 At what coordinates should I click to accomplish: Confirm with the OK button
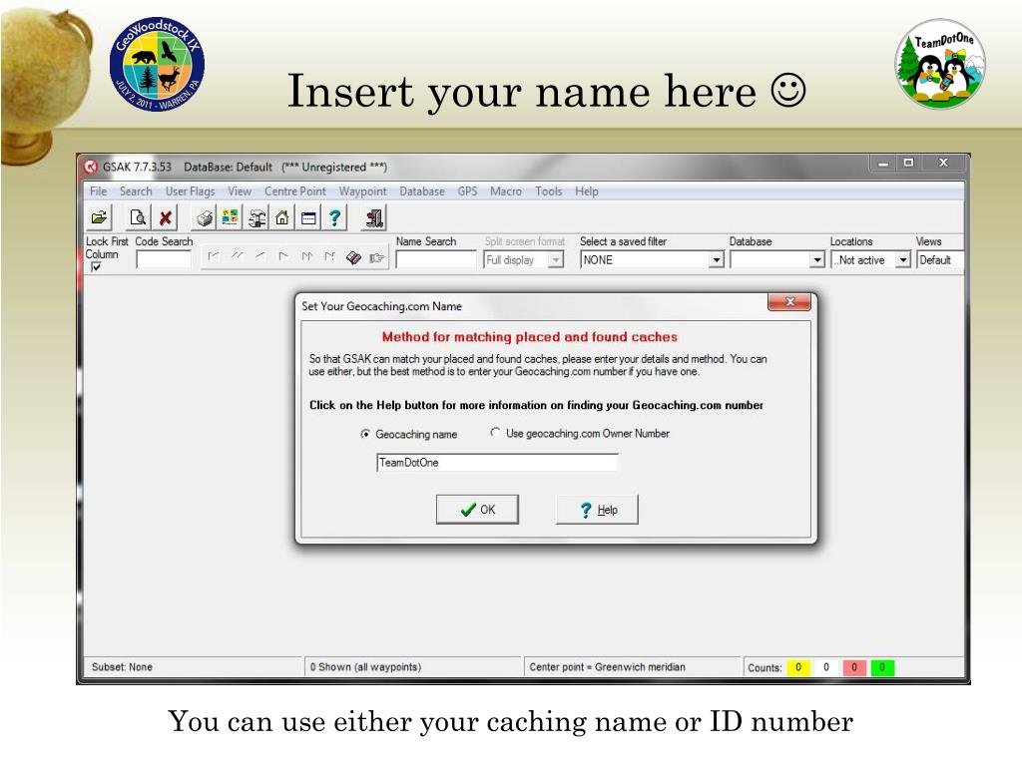[x=477, y=510]
